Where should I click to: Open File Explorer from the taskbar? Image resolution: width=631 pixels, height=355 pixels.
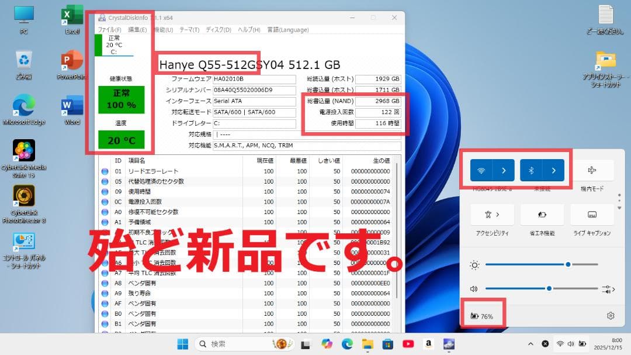pos(367,344)
